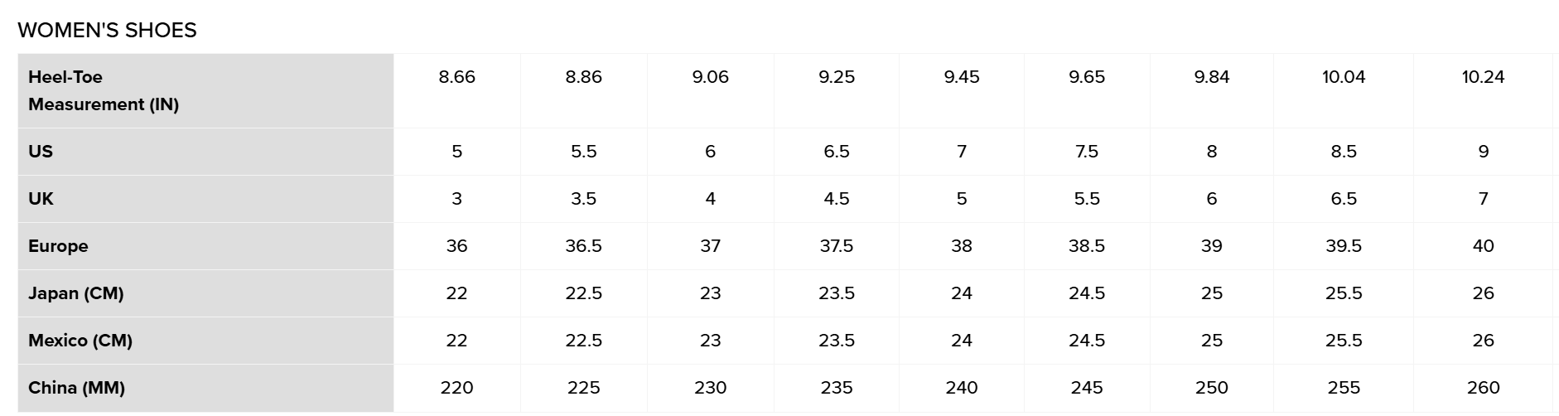
Task: Select US size 6.5 cell
Action: coord(837,152)
